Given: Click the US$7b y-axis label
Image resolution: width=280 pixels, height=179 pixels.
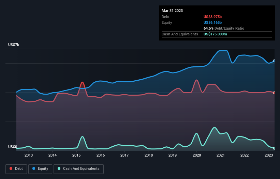Looking at the screenshot, I should pos(14,45).
